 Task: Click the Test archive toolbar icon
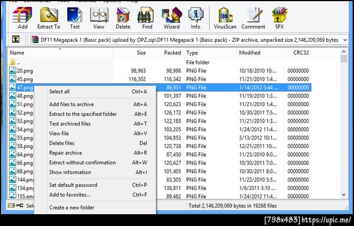pos(75,18)
